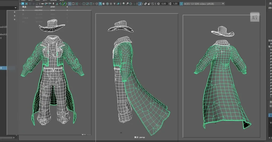The height and width of the screenshot is (142, 272).
Task: Click the X-Ray Joints icon
Action: 153,4
